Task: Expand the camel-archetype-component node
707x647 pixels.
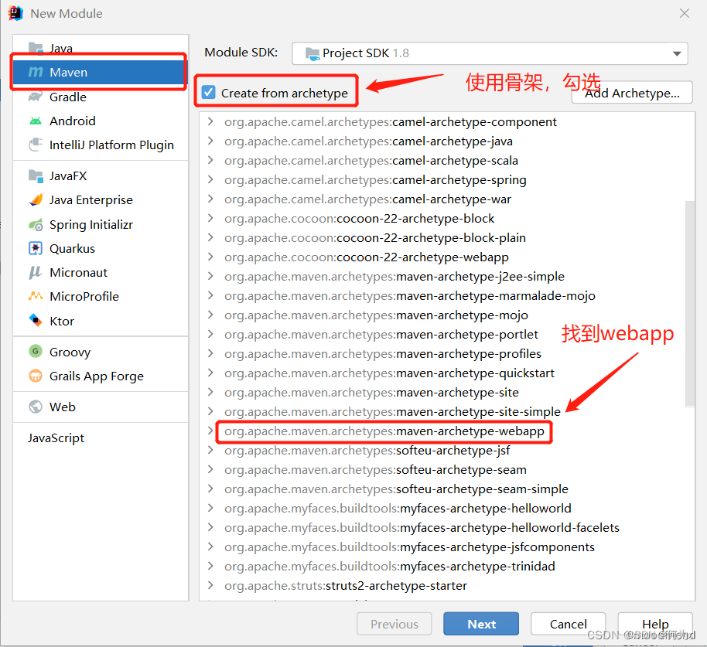Action: tap(210, 121)
